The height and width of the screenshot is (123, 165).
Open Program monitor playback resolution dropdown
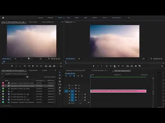click(145, 59)
